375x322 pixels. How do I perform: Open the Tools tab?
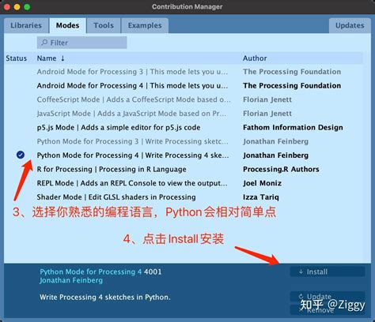pyautogui.click(x=104, y=25)
